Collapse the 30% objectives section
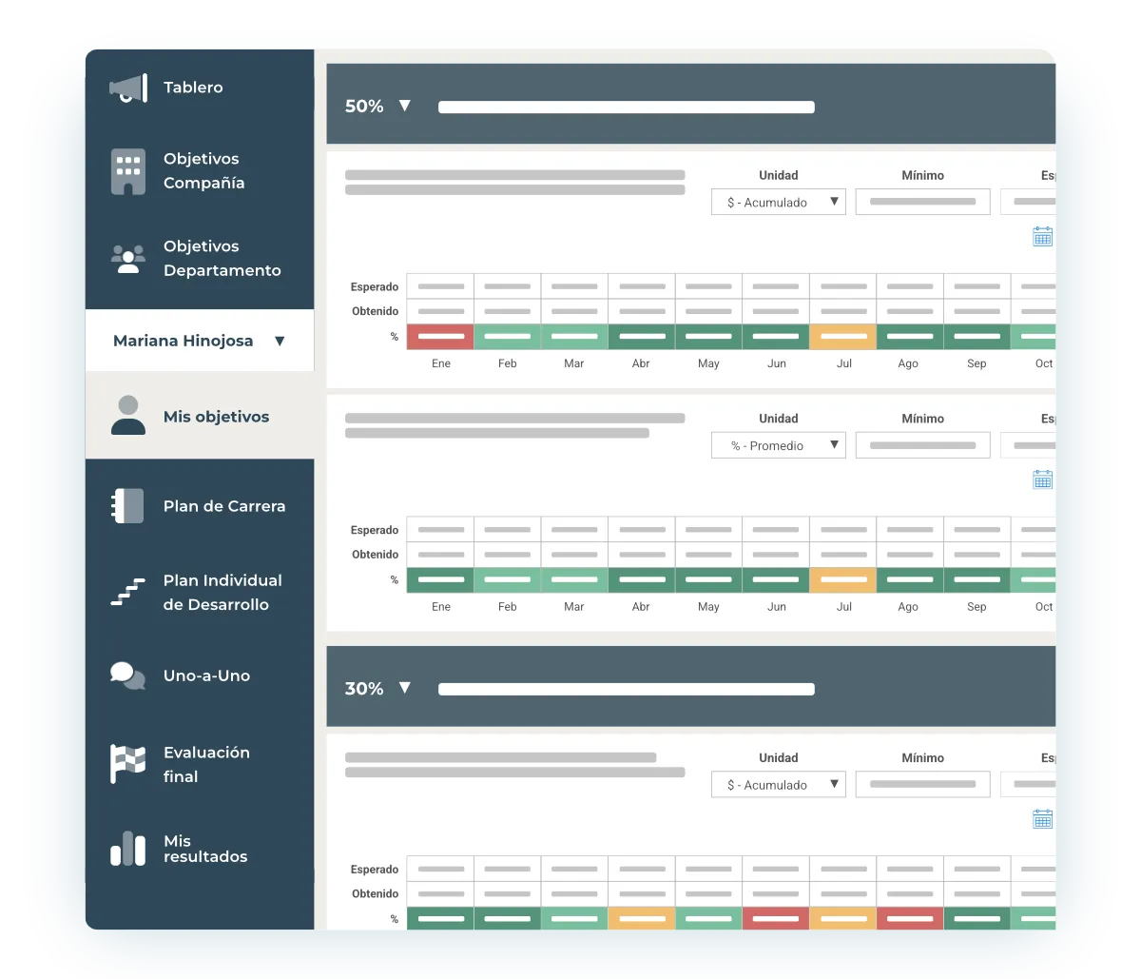This screenshot has height=979, width=1141. (404, 688)
